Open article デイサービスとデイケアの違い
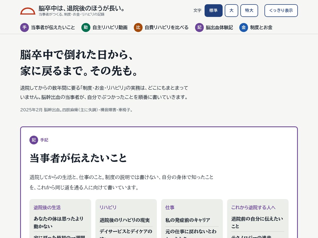Viewport: 318px width, 238px height. 126,233
